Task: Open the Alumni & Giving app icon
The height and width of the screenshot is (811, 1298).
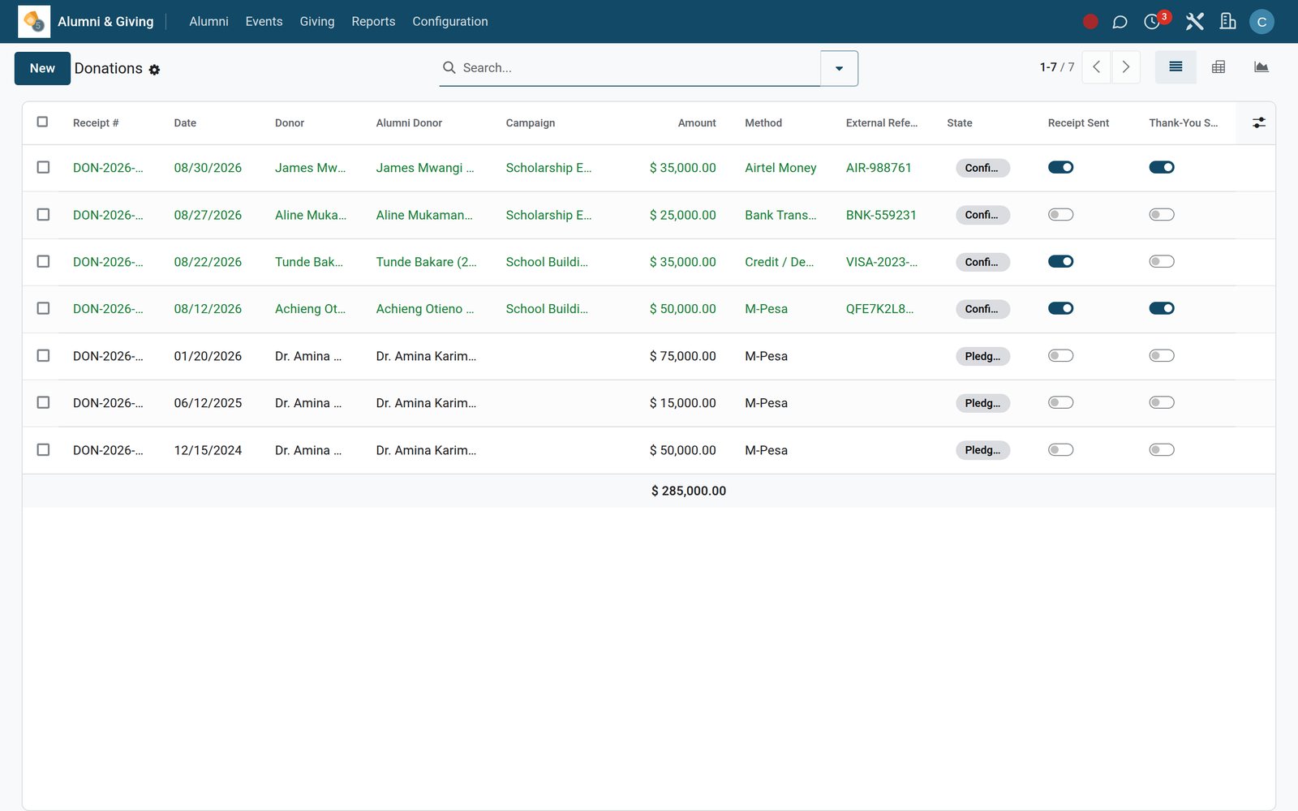Action: [x=34, y=22]
